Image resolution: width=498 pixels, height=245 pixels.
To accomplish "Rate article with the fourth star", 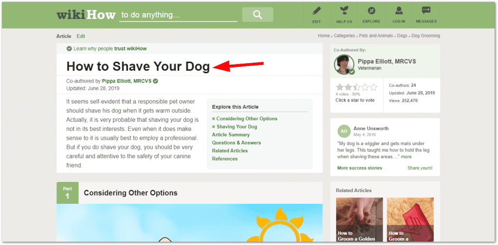I will [x=365, y=87].
